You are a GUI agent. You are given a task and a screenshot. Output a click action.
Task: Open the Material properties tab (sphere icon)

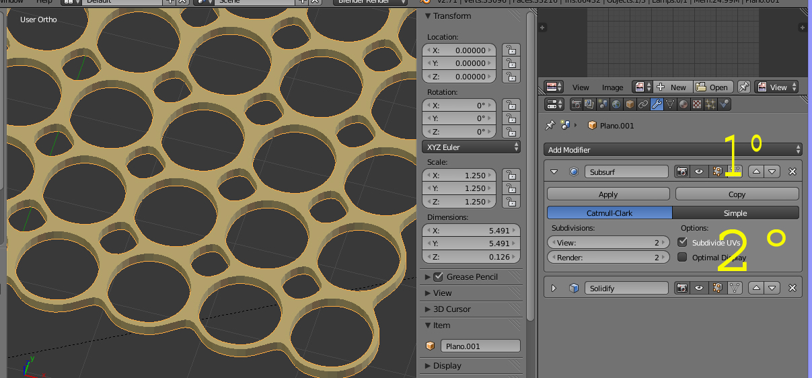click(684, 104)
